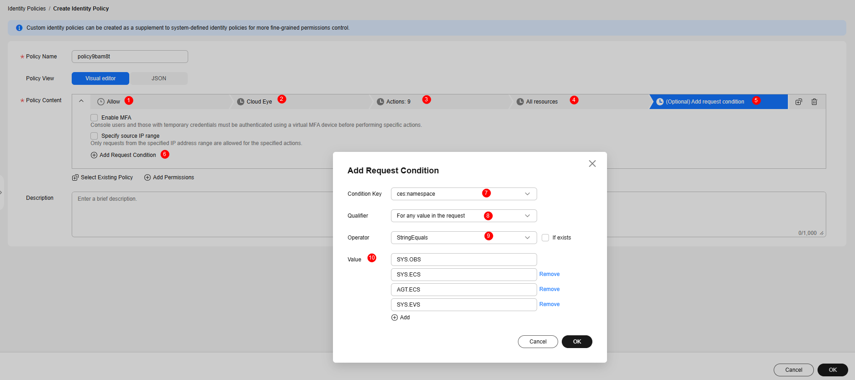Viewport: 855px width, 380px height.
Task: Check Specify source IP range
Action: (x=94, y=136)
